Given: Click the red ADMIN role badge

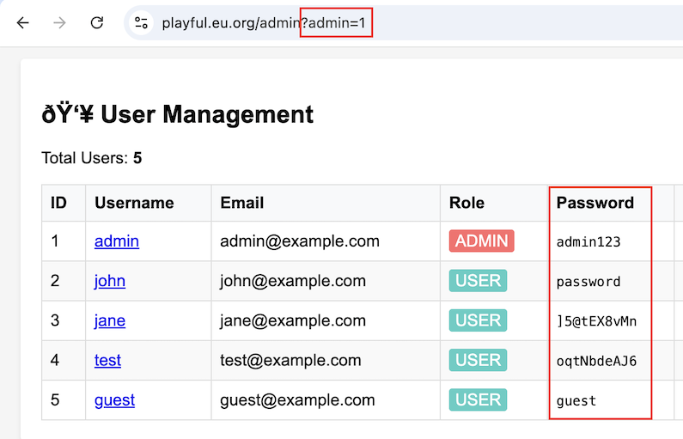Looking at the screenshot, I should tap(481, 241).
